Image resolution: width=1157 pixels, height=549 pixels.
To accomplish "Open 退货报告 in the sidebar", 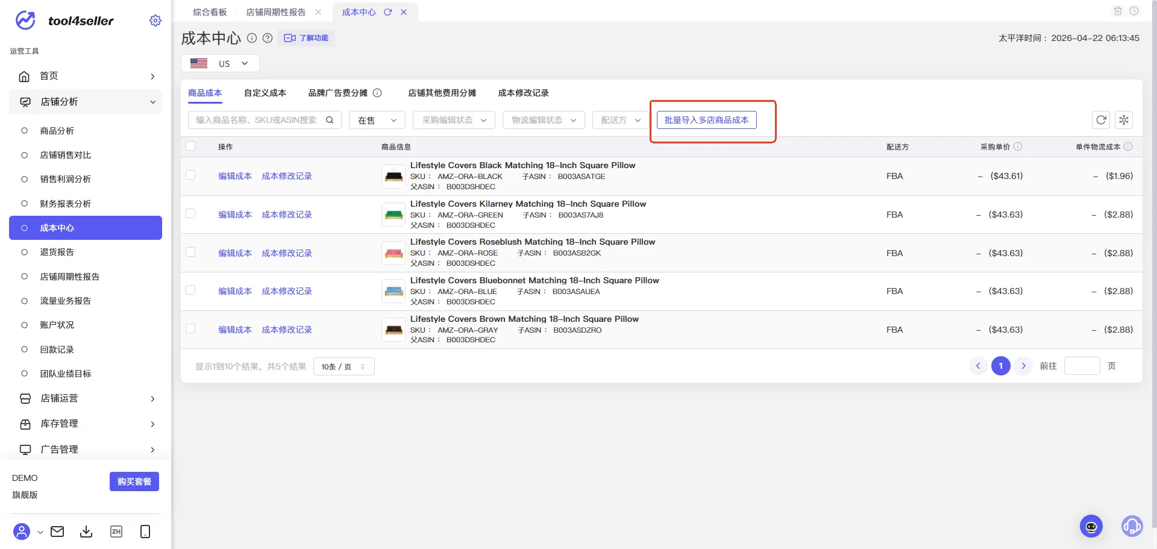I will pos(57,252).
